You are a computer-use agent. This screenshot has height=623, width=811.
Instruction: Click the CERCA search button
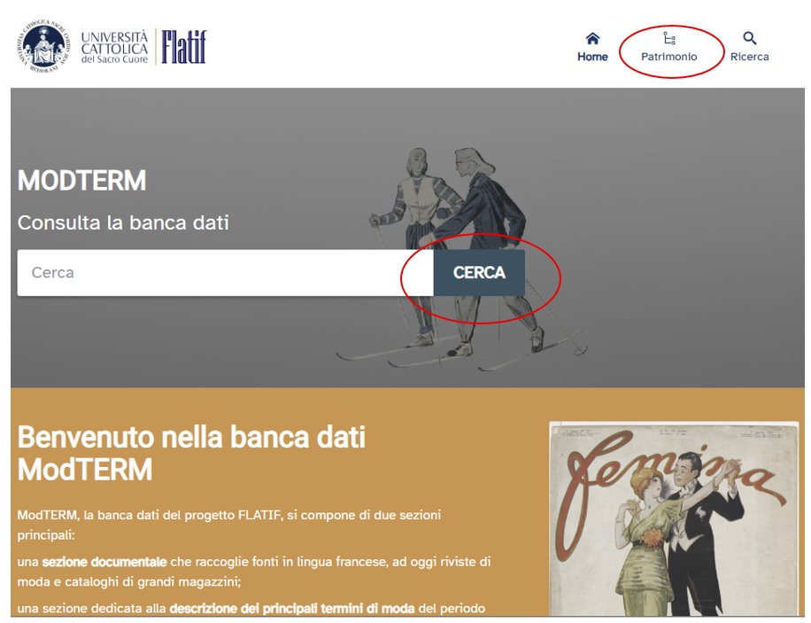pyautogui.click(x=479, y=273)
